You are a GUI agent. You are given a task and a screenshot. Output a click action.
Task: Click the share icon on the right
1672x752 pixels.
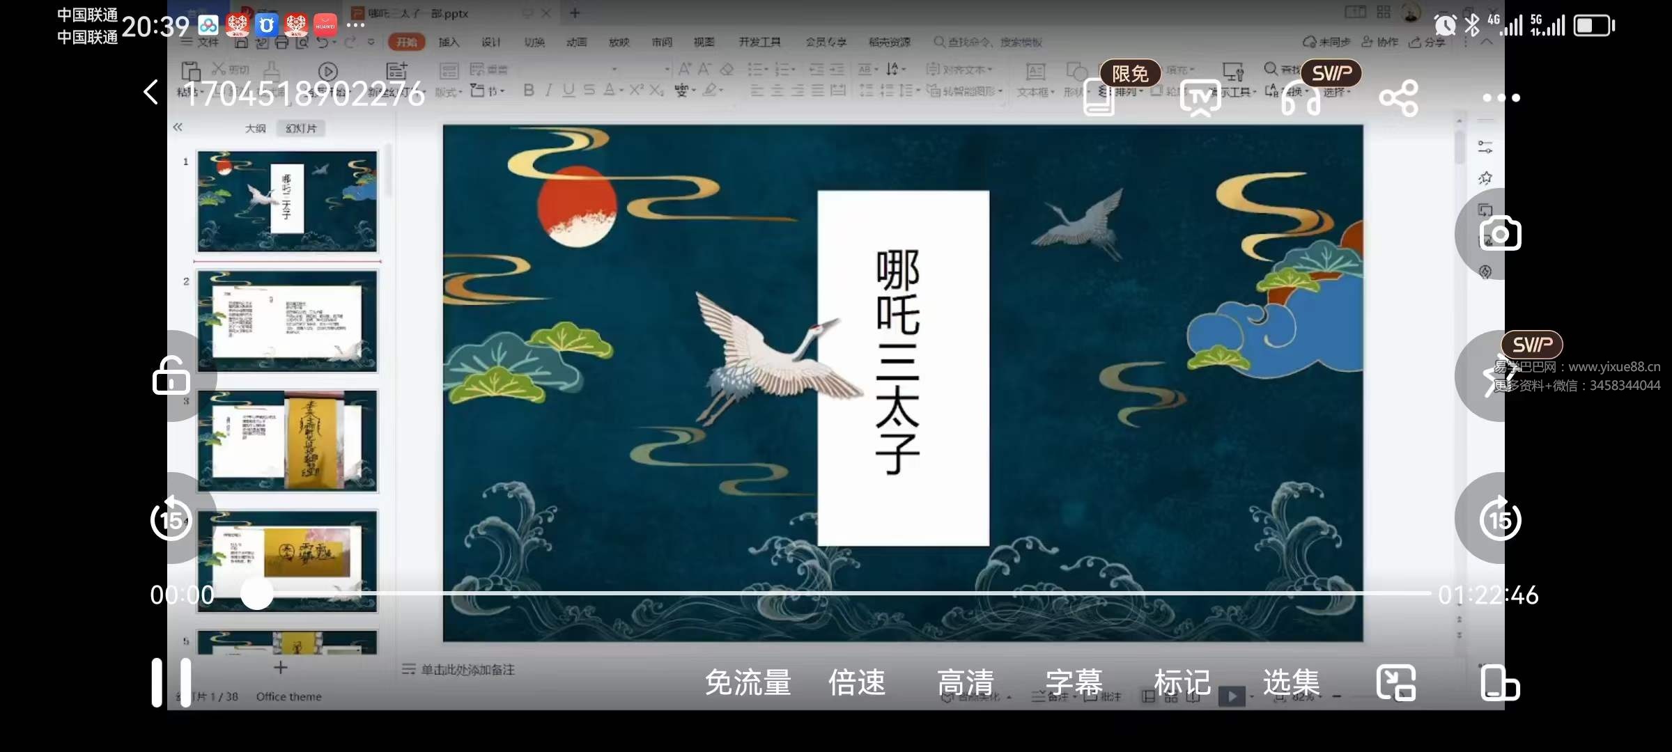(1399, 97)
